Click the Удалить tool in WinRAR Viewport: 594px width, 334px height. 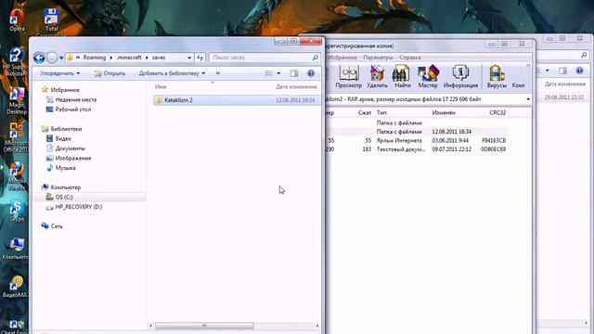pyautogui.click(x=377, y=77)
